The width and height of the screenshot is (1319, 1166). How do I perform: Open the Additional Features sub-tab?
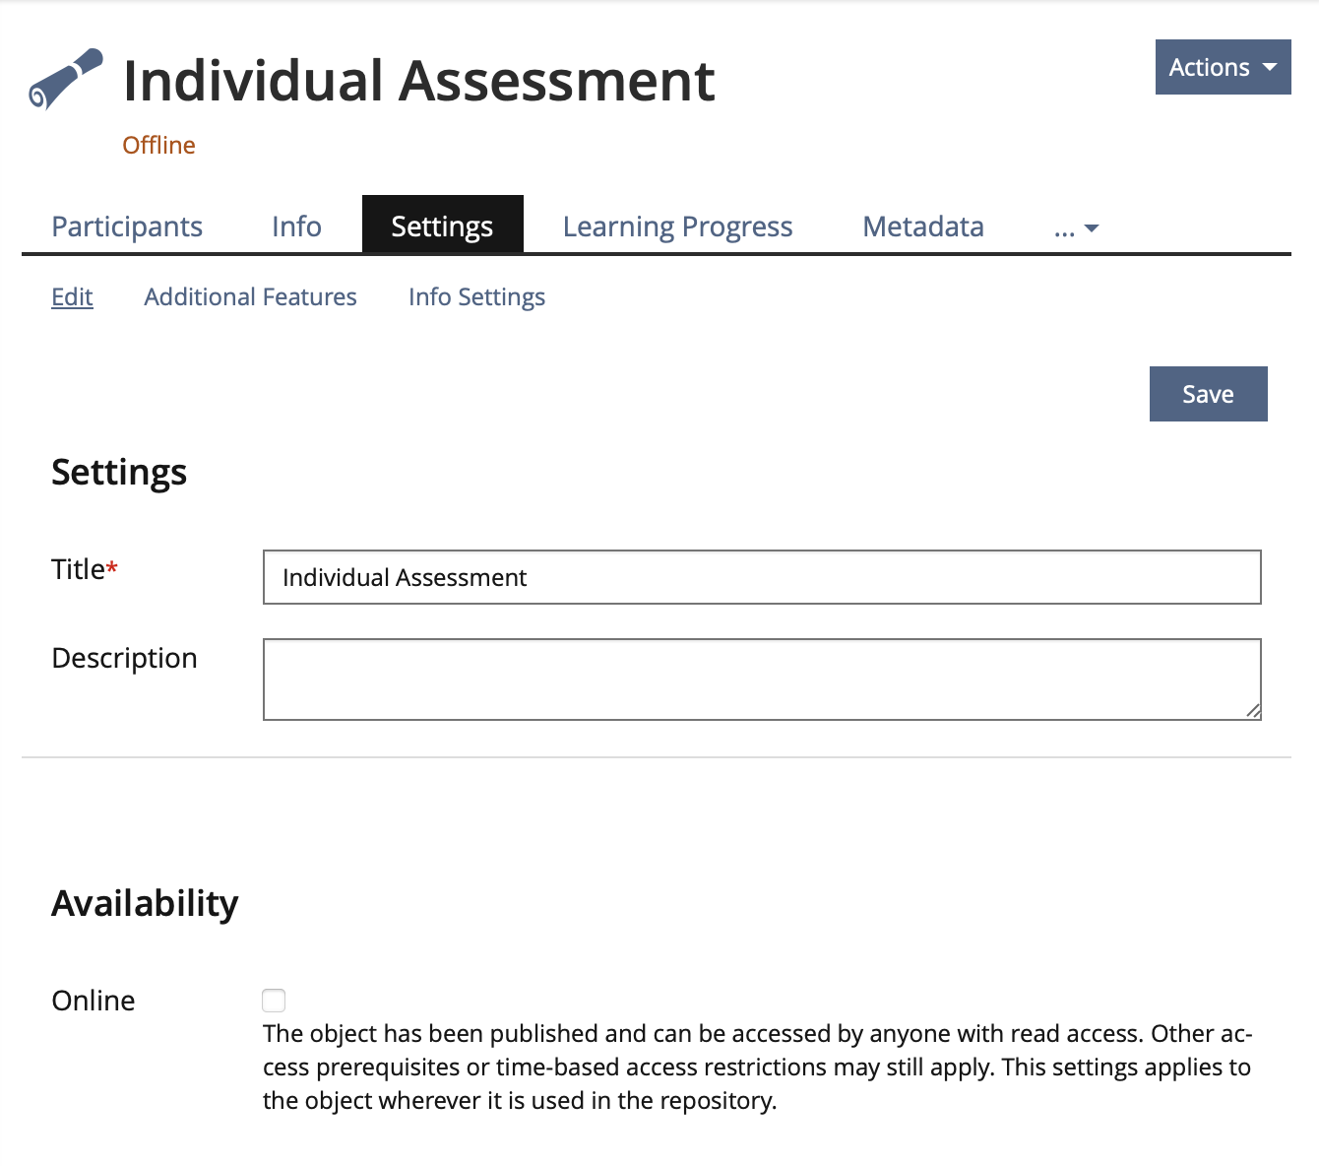pos(250,297)
